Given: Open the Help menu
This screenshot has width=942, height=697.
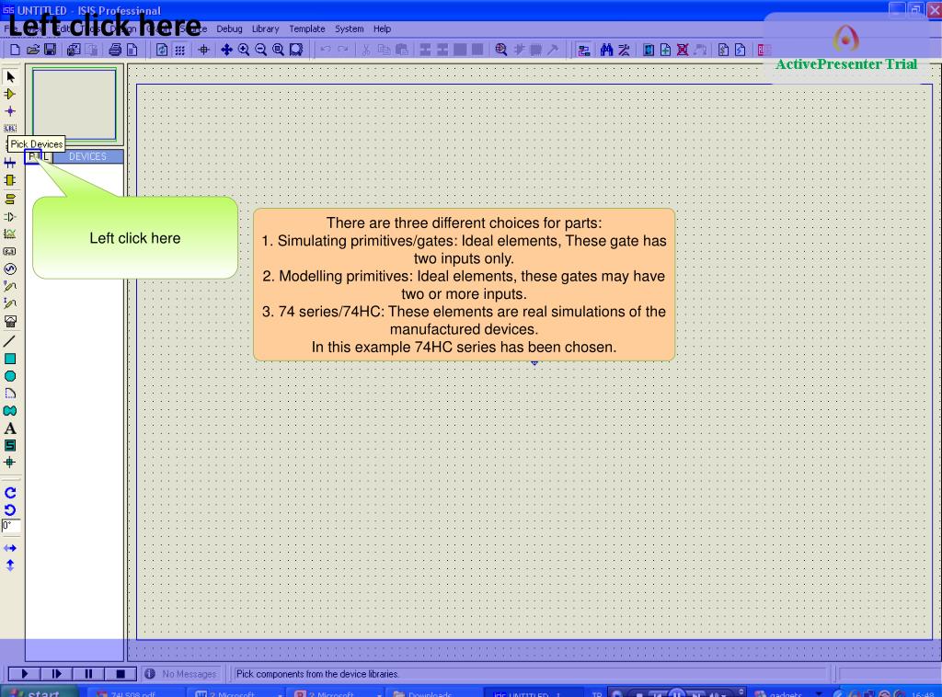Looking at the screenshot, I should click(382, 29).
